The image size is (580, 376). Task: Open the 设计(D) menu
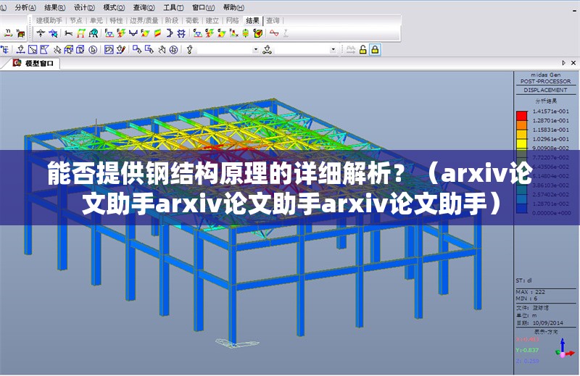pyautogui.click(x=84, y=7)
